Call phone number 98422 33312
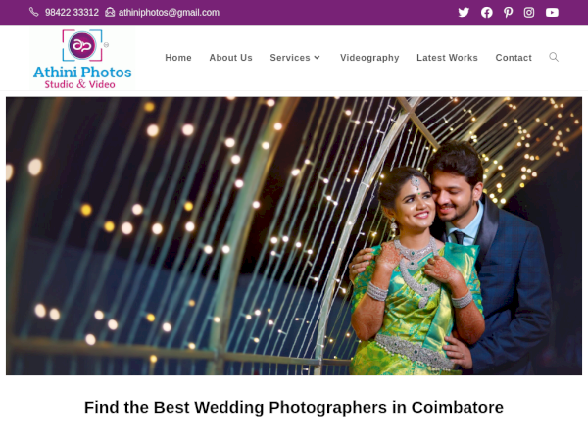The image size is (588, 441). (x=72, y=13)
